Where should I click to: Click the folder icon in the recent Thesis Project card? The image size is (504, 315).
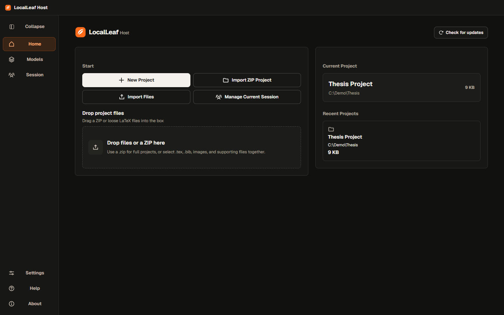click(331, 129)
